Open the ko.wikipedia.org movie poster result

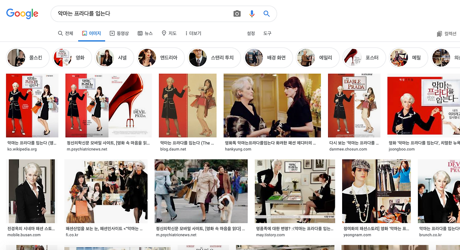pos(32,105)
